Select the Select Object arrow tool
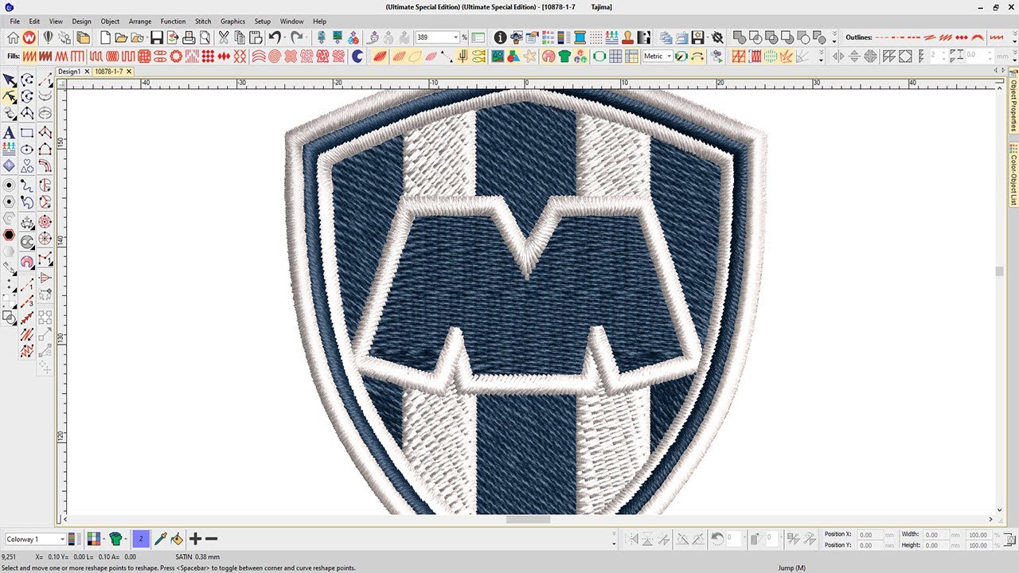 9,80
